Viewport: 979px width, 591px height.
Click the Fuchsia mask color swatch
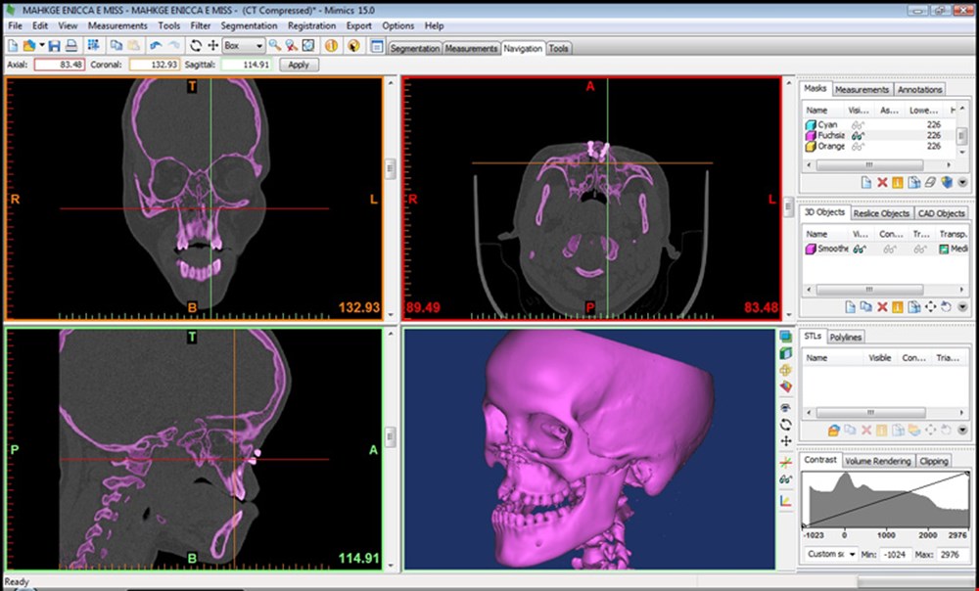click(811, 135)
